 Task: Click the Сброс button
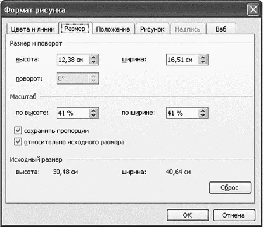(x=230, y=188)
